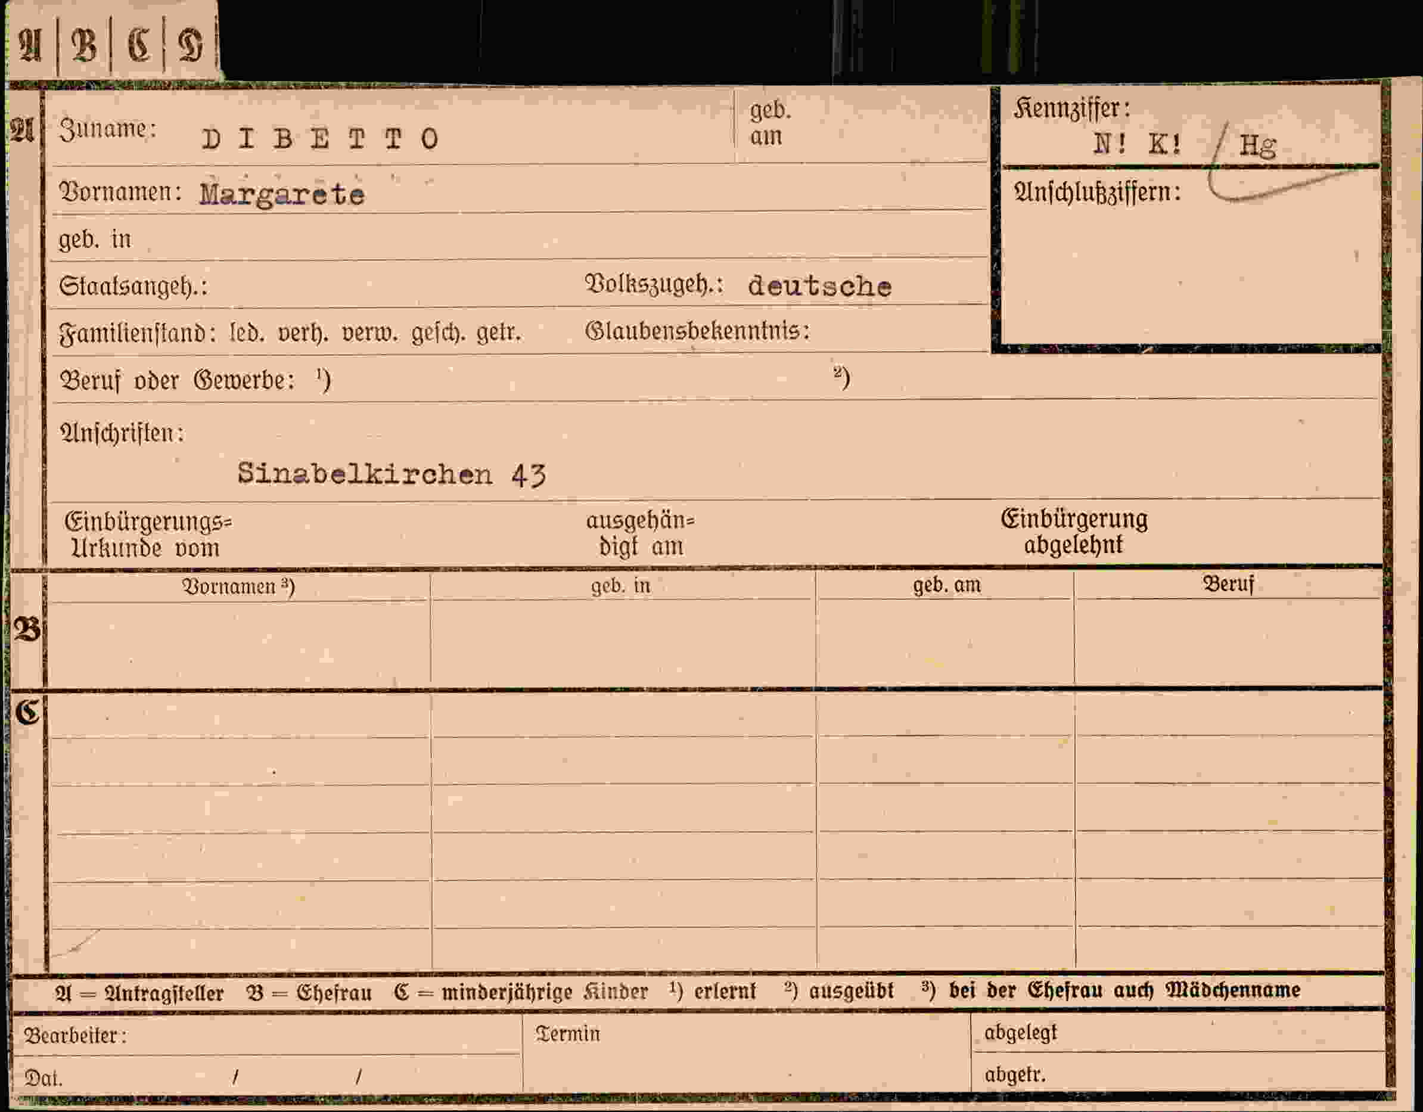The height and width of the screenshot is (1112, 1423).
Task: Click the 'geb. in' label below Vornamen
Action: [x=95, y=240]
